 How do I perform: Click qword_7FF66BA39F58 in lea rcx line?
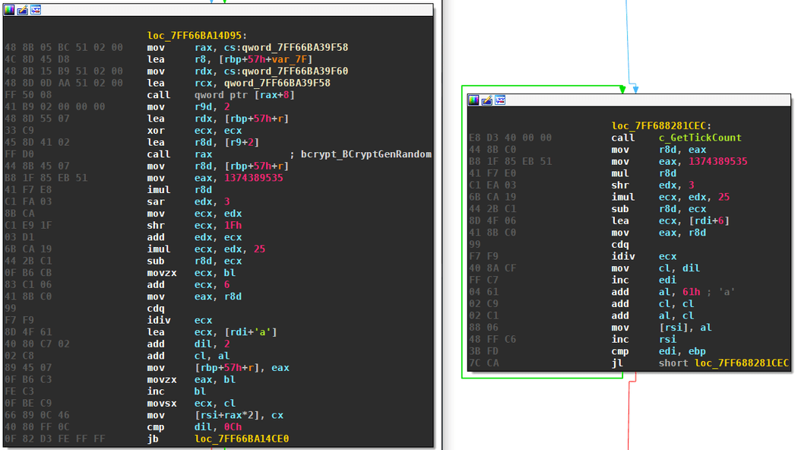[x=277, y=83]
